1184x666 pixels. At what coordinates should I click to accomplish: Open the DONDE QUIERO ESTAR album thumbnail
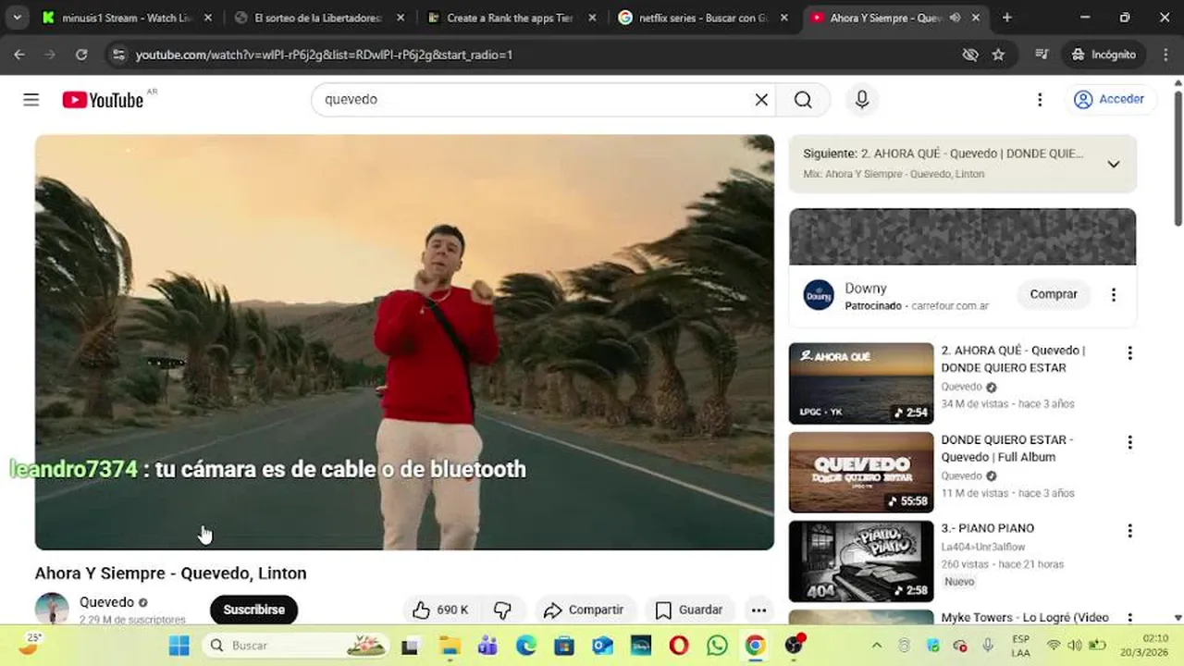(861, 472)
